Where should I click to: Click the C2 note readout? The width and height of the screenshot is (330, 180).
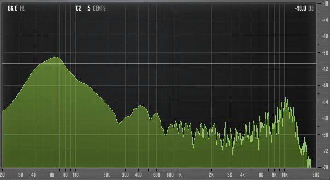(79, 8)
